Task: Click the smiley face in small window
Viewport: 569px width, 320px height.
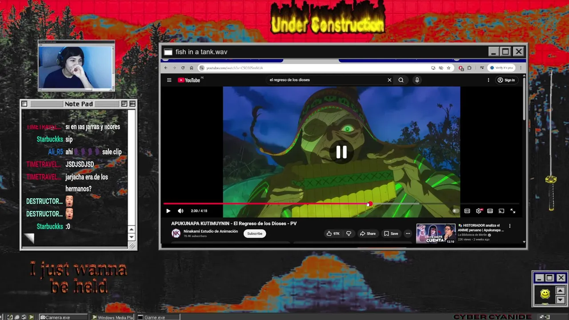Action: pos(545,294)
